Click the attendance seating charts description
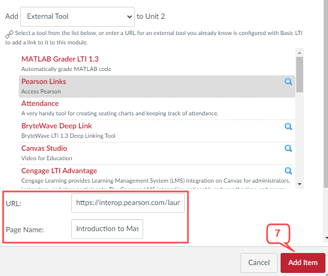 120,113
